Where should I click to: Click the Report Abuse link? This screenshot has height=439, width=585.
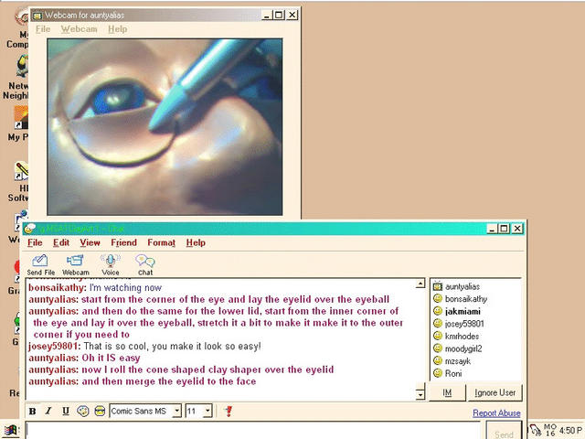pos(496,412)
